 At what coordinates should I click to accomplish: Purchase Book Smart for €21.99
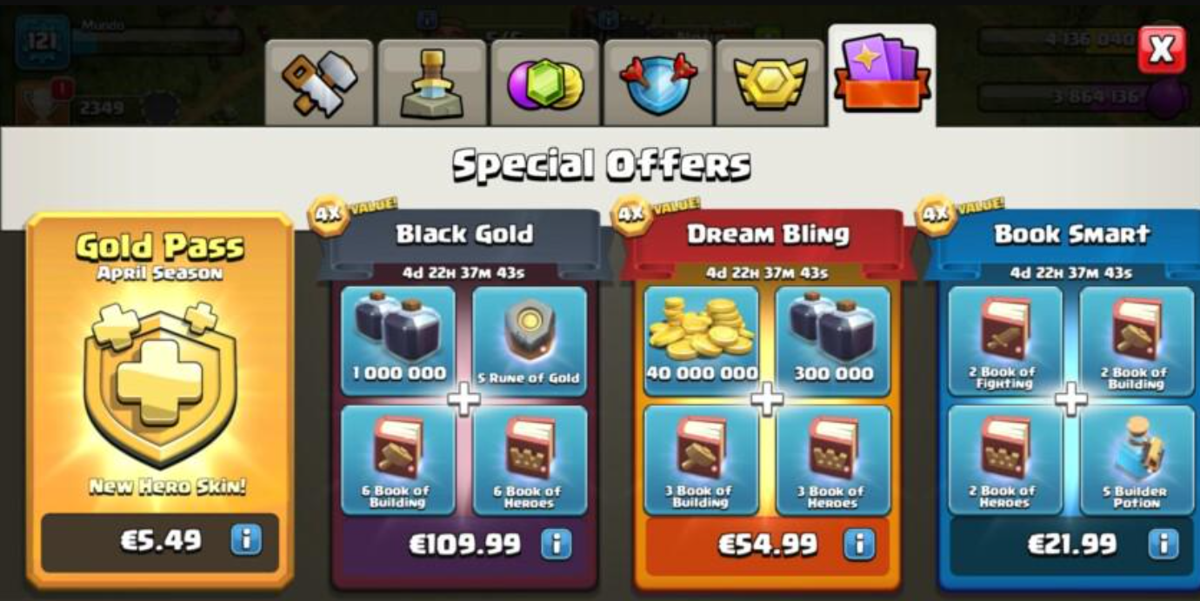1072,545
